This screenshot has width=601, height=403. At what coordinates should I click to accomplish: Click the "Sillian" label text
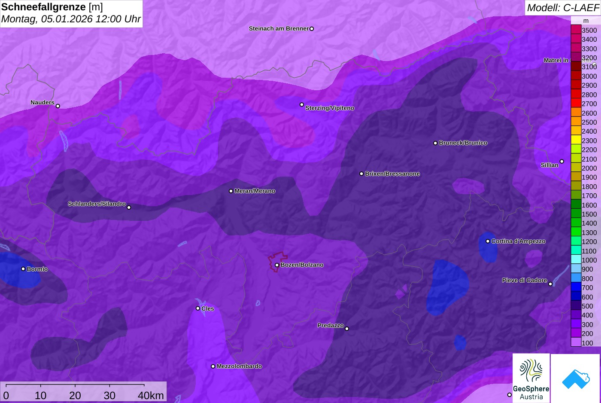pos(549,165)
